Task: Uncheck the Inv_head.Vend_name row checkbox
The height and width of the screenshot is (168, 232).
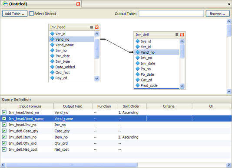Action: 4,119
